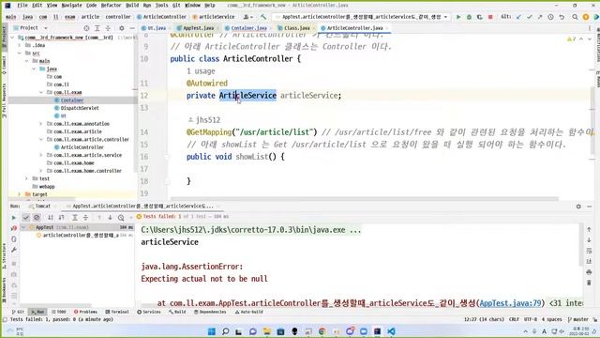Image resolution: width=600 pixels, height=338 pixels.
Task: Expand all in the Project panel
Action: coord(97,28)
